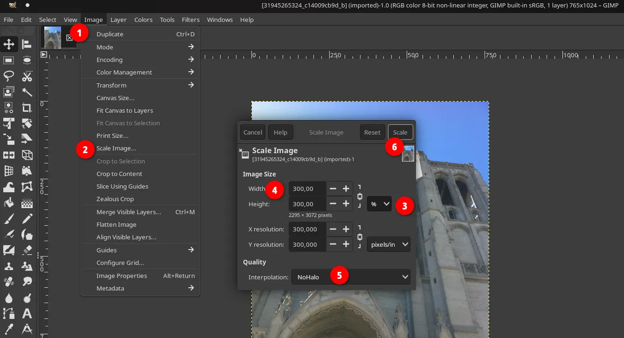
Task: Expand the Guides submenu
Action: (x=140, y=250)
